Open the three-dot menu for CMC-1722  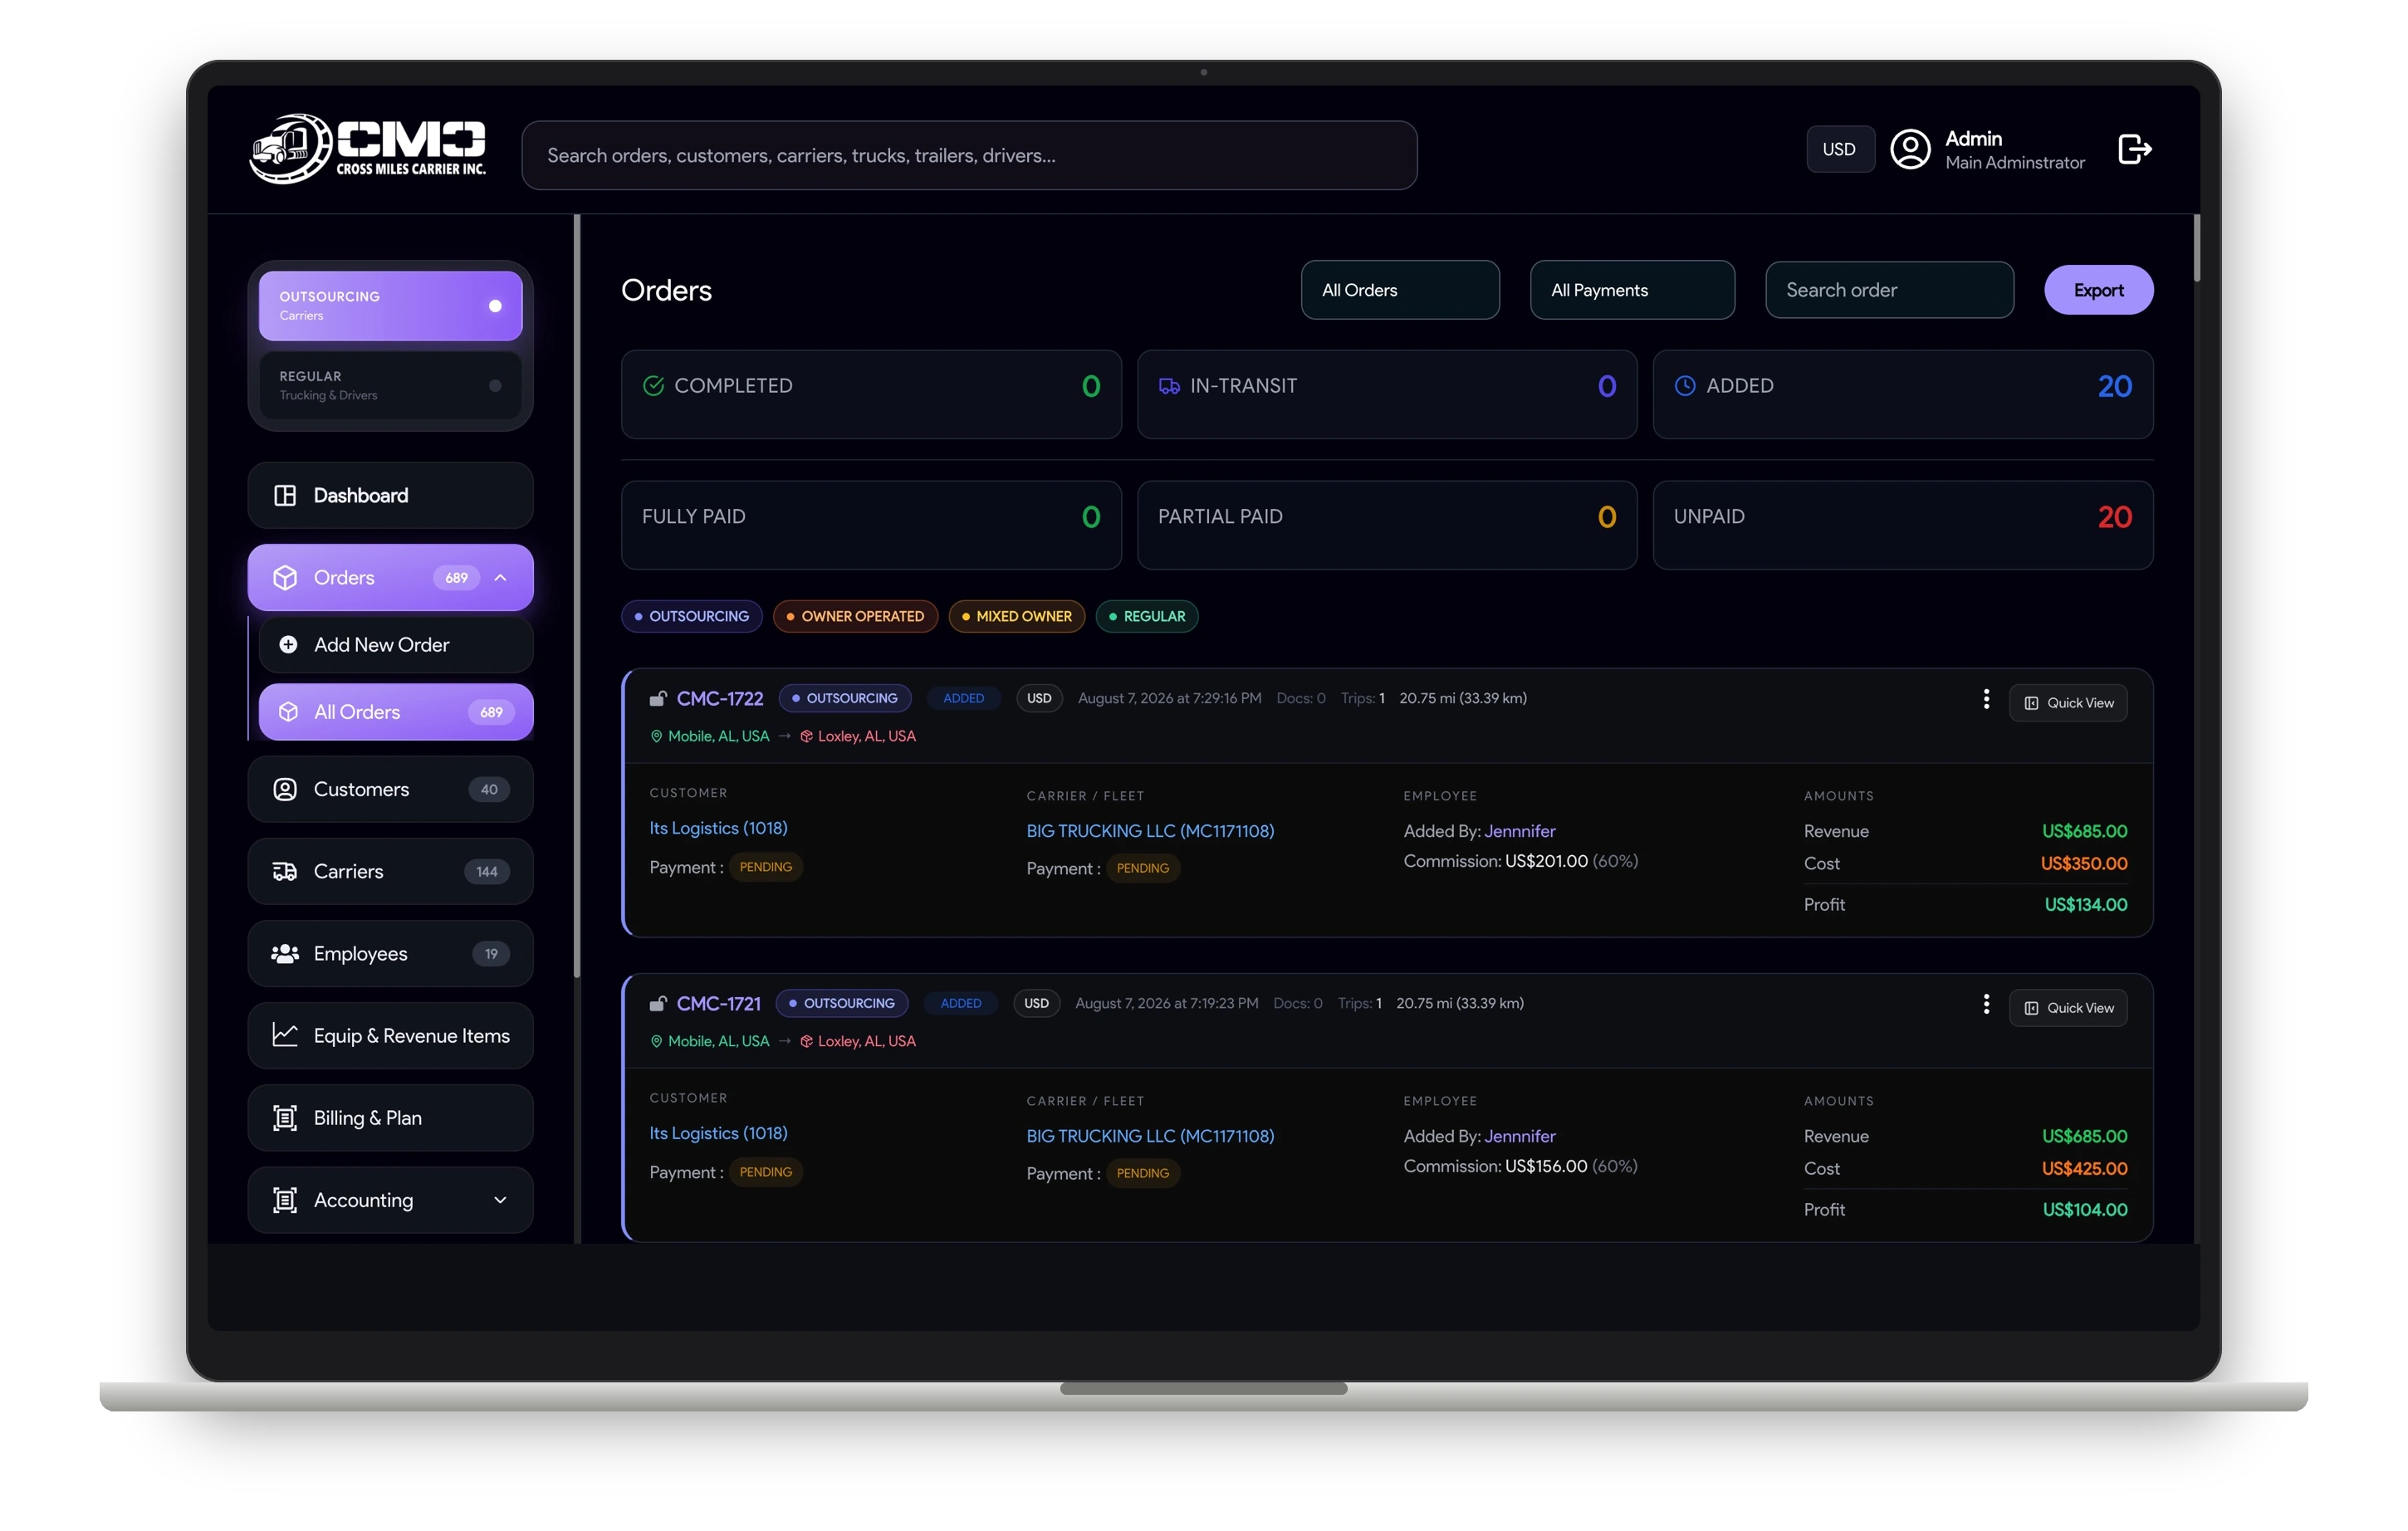tap(1986, 699)
